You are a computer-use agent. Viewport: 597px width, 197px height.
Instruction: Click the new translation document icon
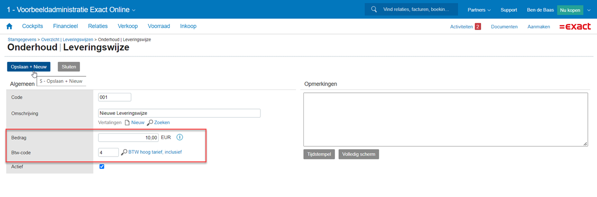(127, 123)
